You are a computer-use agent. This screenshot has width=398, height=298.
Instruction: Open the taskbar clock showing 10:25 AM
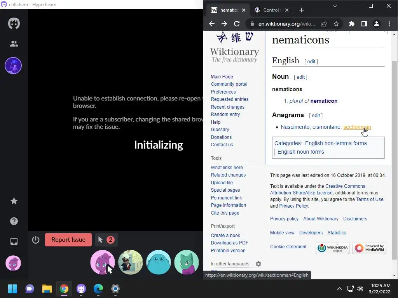coord(379,289)
